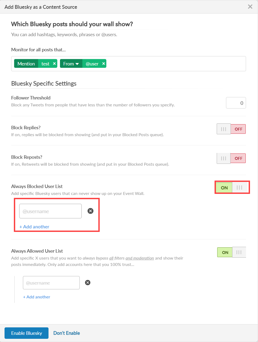The height and width of the screenshot is (342, 258).
Task: Add another user to allowed list
Action: [37, 297]
